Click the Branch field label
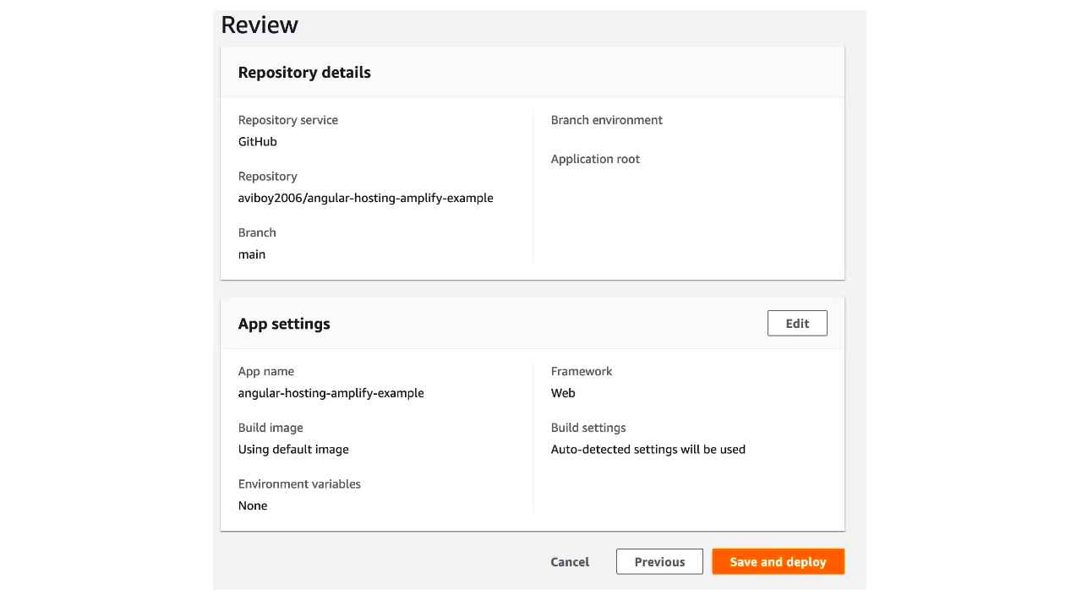Viewport: 1071px width, 601px height. coord(256,232)
